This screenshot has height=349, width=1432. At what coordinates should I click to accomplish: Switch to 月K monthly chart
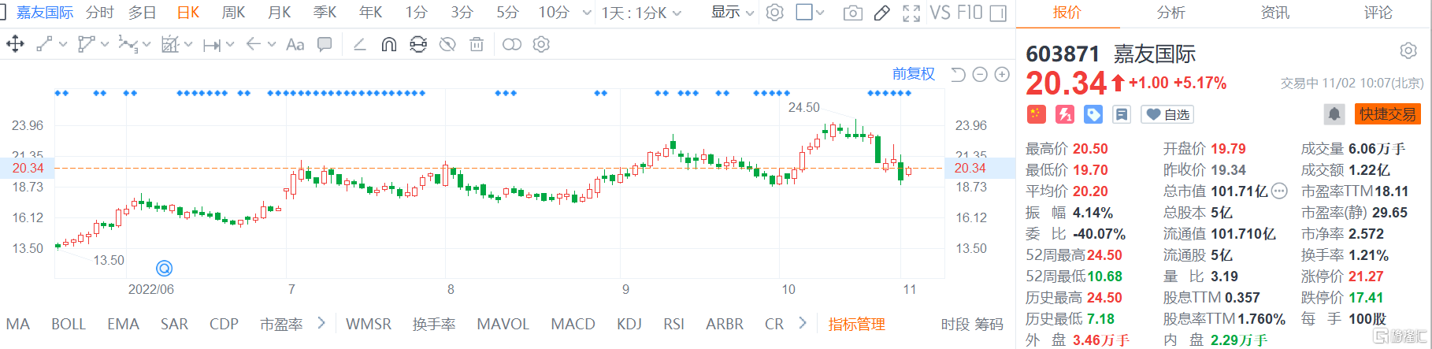(279, 13)
